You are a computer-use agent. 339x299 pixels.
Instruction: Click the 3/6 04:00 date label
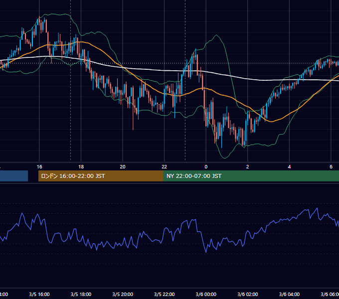(289, 294)
